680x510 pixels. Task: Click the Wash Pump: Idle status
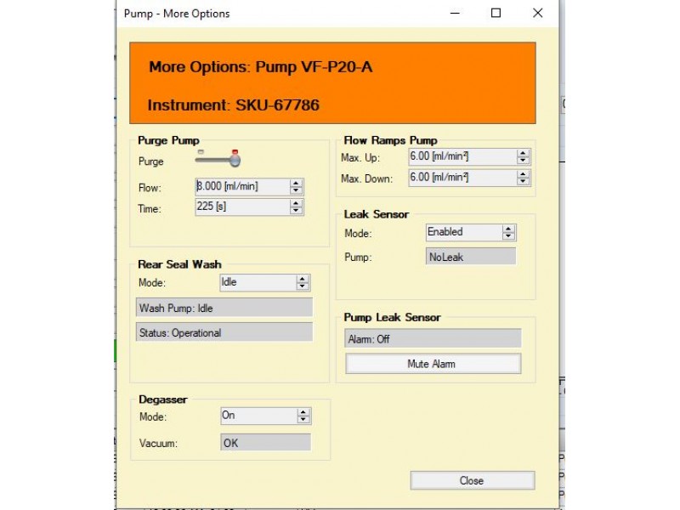tap(224, 308)
